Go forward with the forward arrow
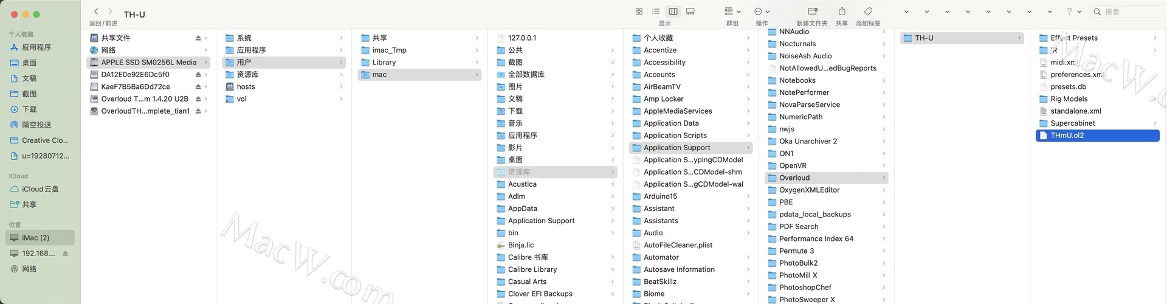Screen dimensions: 1167x304 click(110, 12)
